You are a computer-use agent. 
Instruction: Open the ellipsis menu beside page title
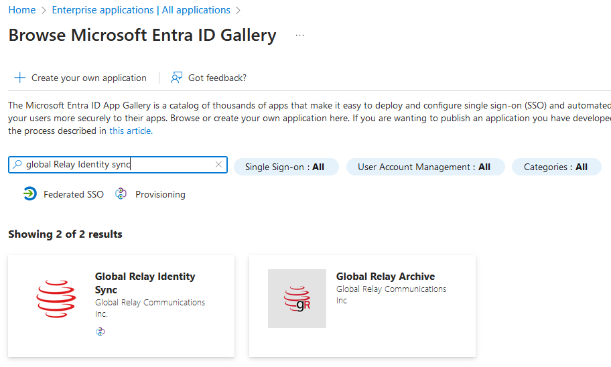tap(299, 35)
